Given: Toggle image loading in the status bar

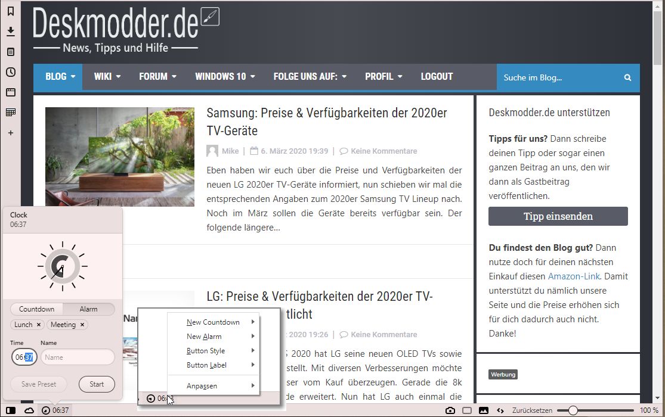Looking at the screenshot, I should [484, 410].
